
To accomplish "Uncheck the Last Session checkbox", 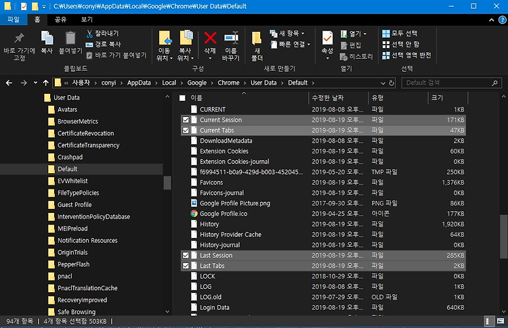I will 186,255.
